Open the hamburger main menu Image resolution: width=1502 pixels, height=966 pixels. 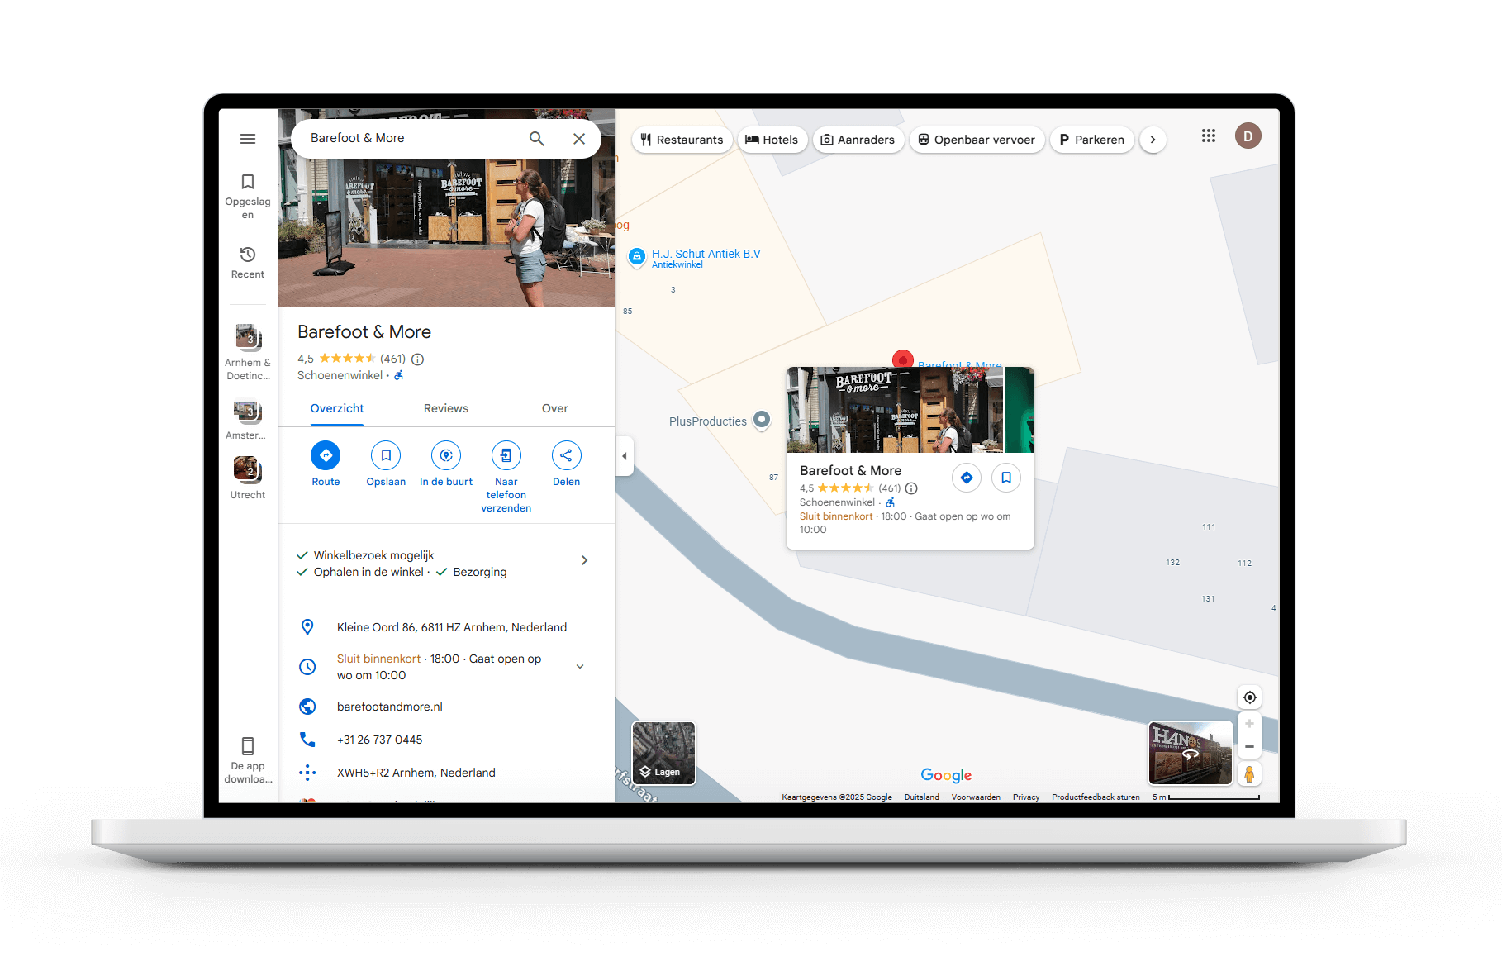point(248,139)
